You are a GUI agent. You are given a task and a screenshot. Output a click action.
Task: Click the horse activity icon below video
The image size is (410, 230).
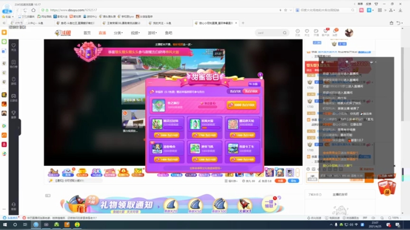(x=54, y=172)
